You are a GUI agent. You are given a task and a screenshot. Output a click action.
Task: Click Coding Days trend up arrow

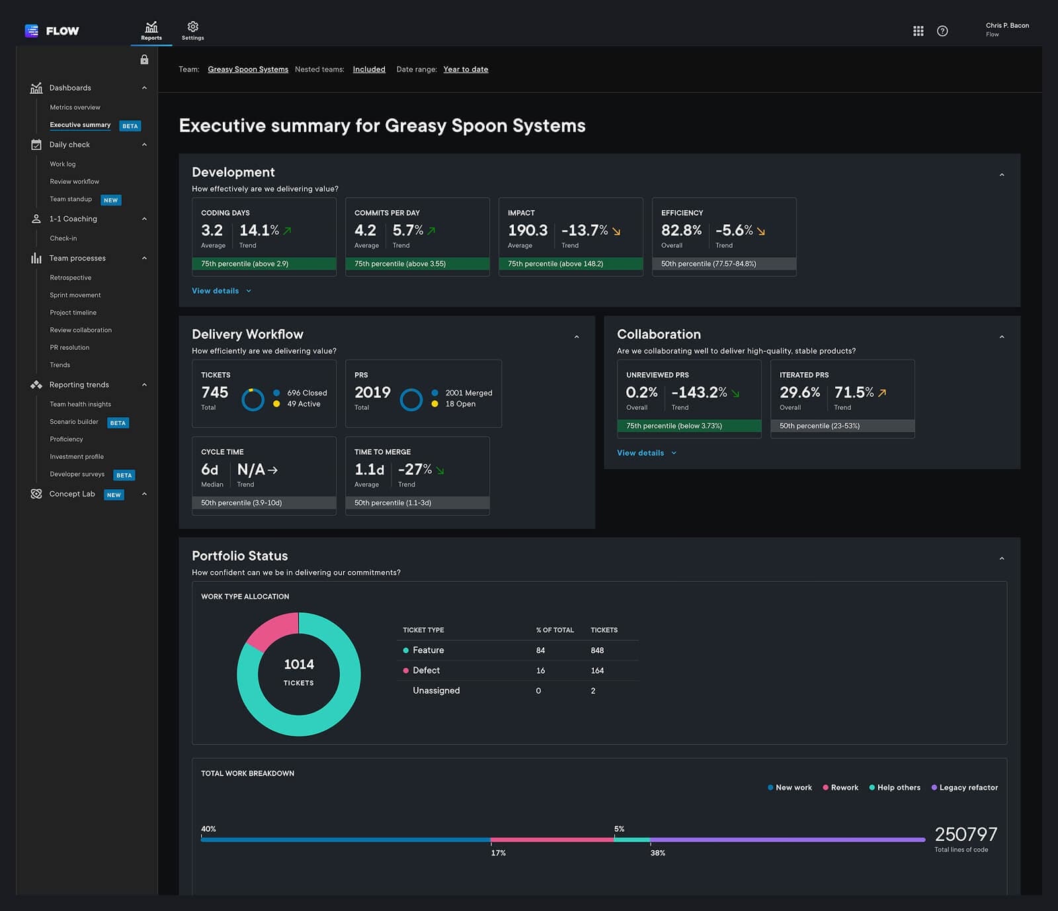click(287, 231)
